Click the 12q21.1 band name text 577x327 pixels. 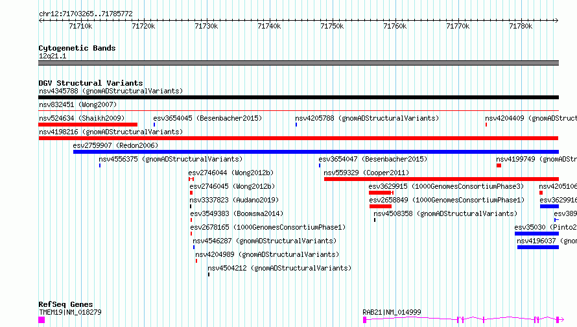pyautogui.click(x=53, y=56)
